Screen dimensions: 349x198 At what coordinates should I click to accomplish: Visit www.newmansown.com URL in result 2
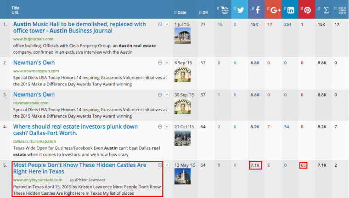[x=36, y=71]
